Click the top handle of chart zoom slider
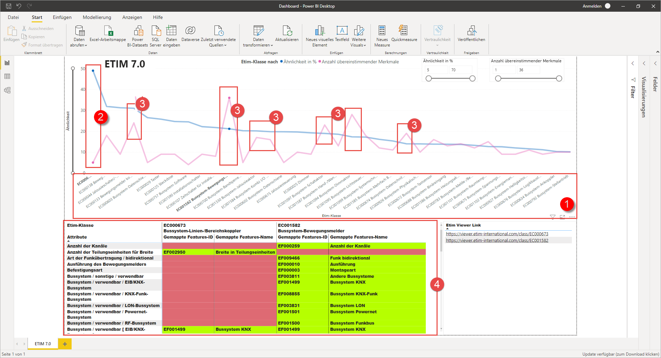The height and width of the screenshot is (358, 661). pos(73,69)
